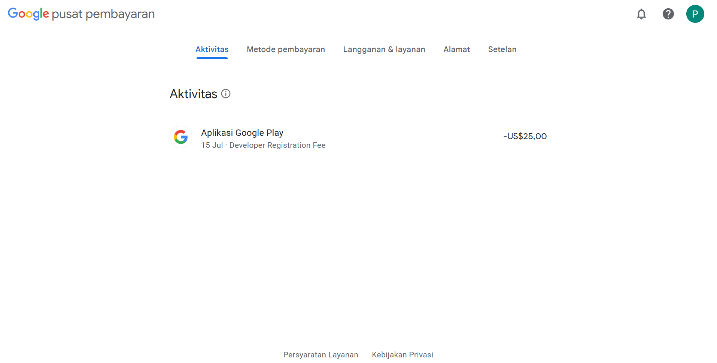Click the Aktivitas page heading
This screenshot has width=717, height=363.
coord(194,94)
